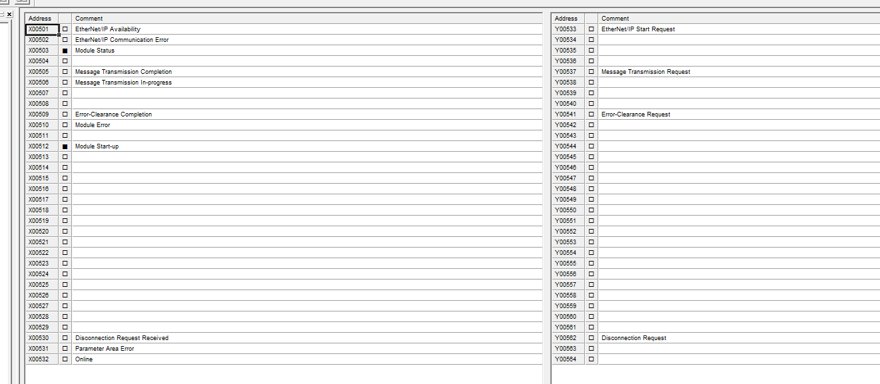The width and height of the screenshot is (880, 384).
Task: Select the 'Parameter Area Error' comment
Action: pos(105,349)
